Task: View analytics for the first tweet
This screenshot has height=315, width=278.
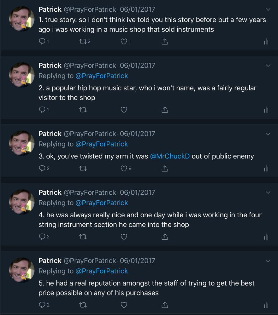Action: click(266, 41)
